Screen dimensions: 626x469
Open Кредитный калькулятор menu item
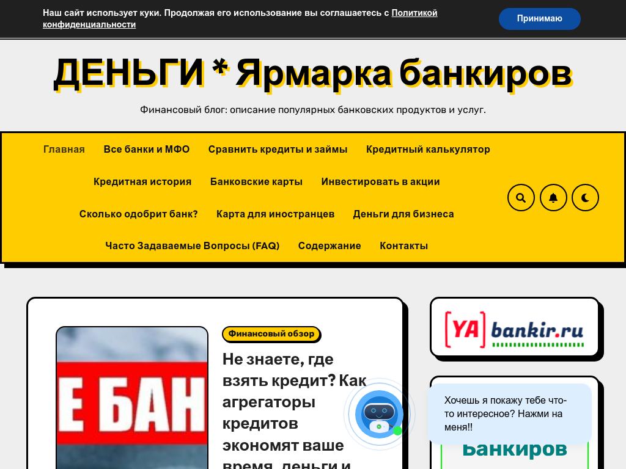coord(428,150)
